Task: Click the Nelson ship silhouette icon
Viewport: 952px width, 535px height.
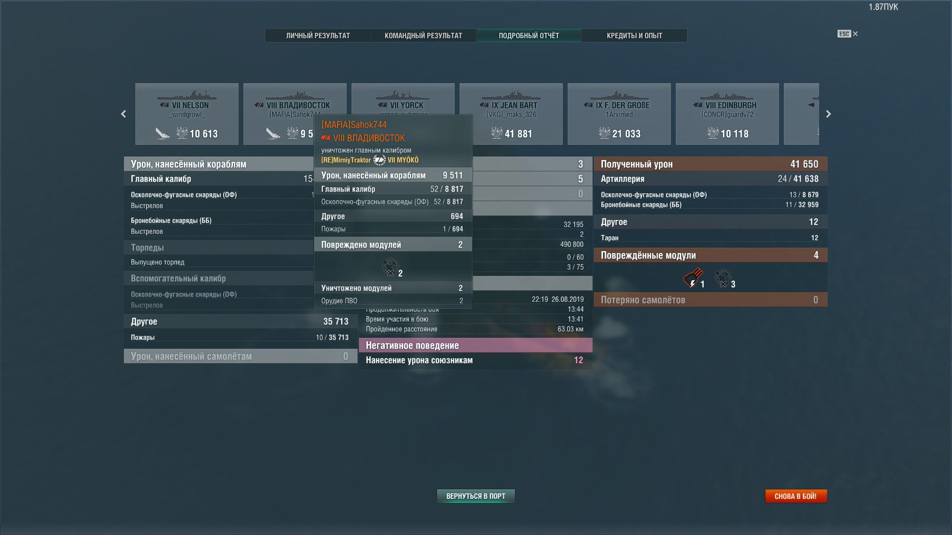Action: coord(187,95)
